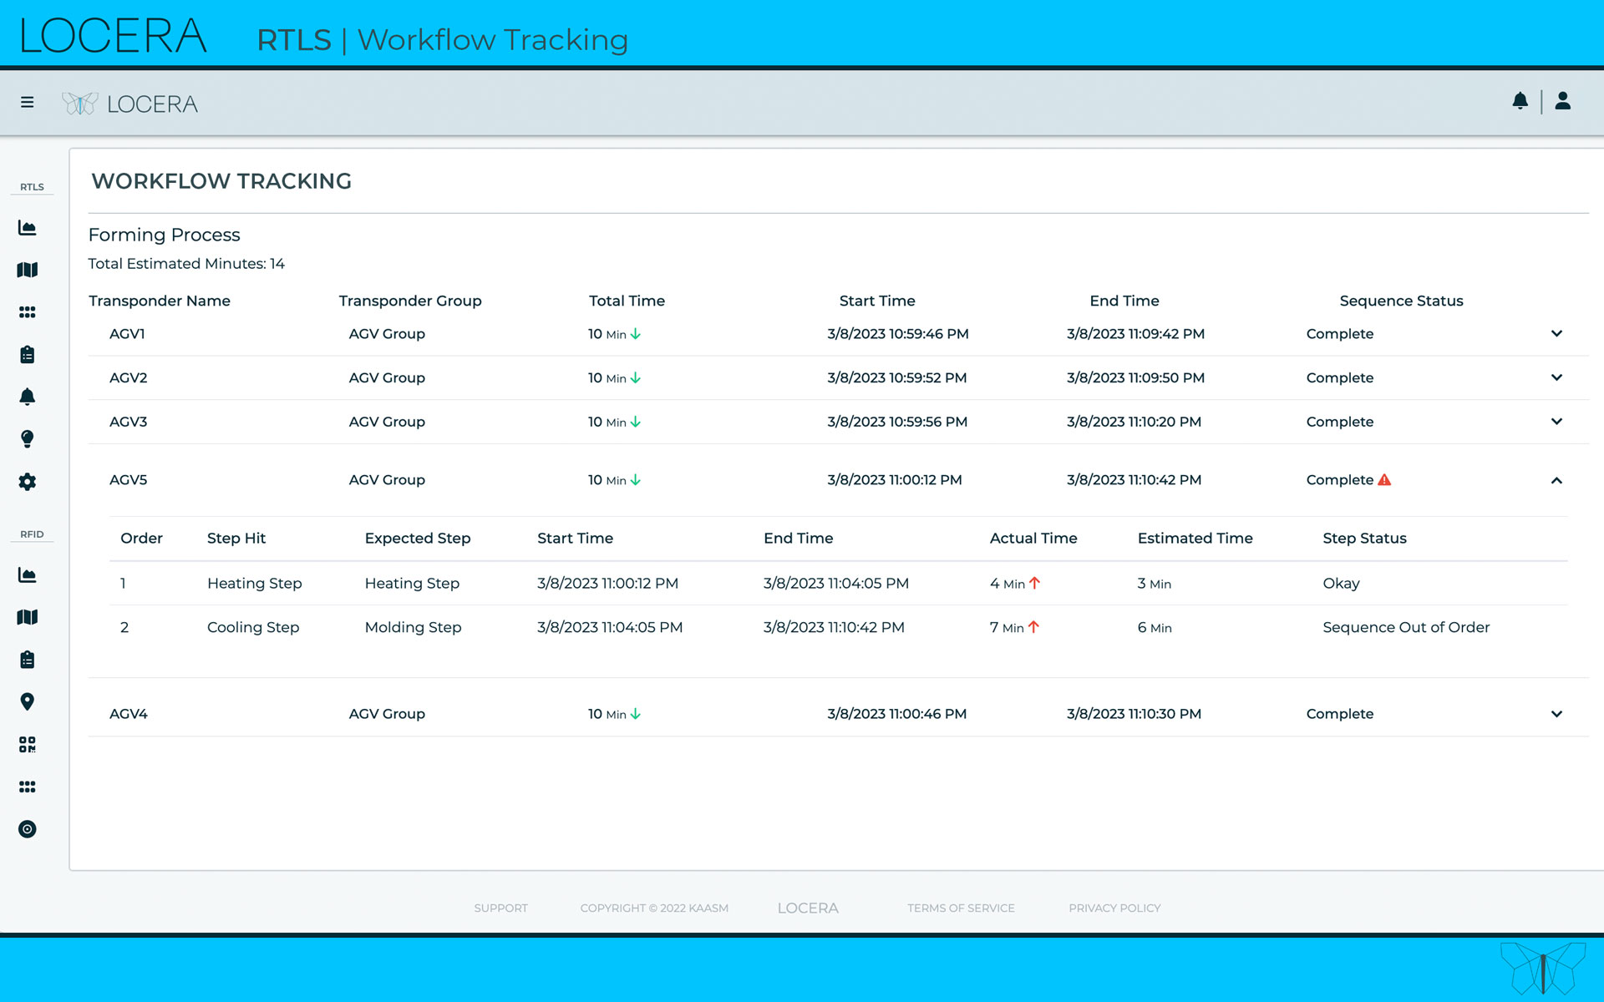Switch to the RFID section header

(x=32, y=534)
